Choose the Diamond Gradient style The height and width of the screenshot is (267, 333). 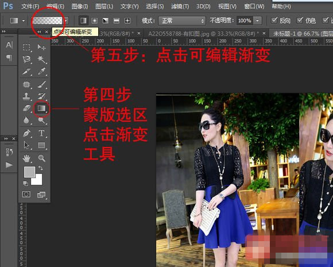pyautogui.click(x=127, y=21)
